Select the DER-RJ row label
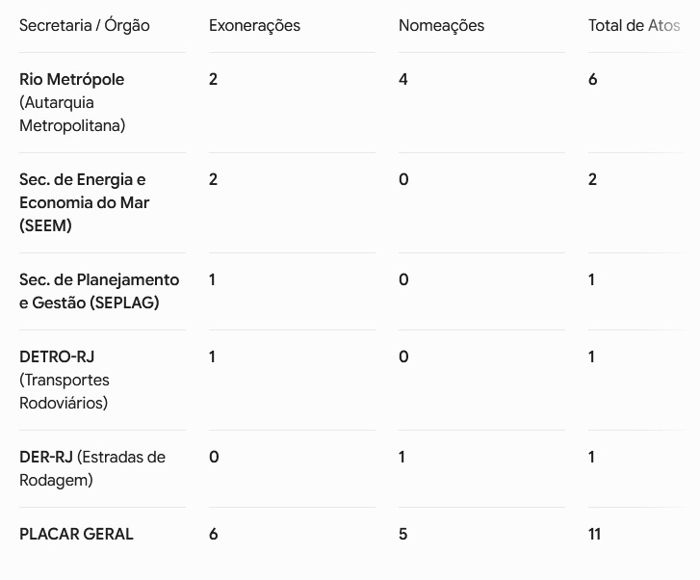Screen dimensions: 700x580 92,468
